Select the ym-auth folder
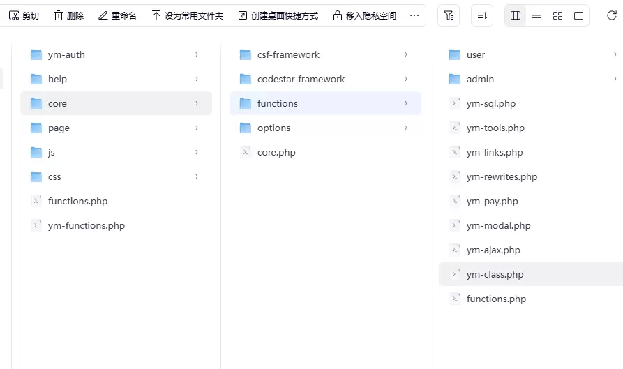 coord(116,54)
